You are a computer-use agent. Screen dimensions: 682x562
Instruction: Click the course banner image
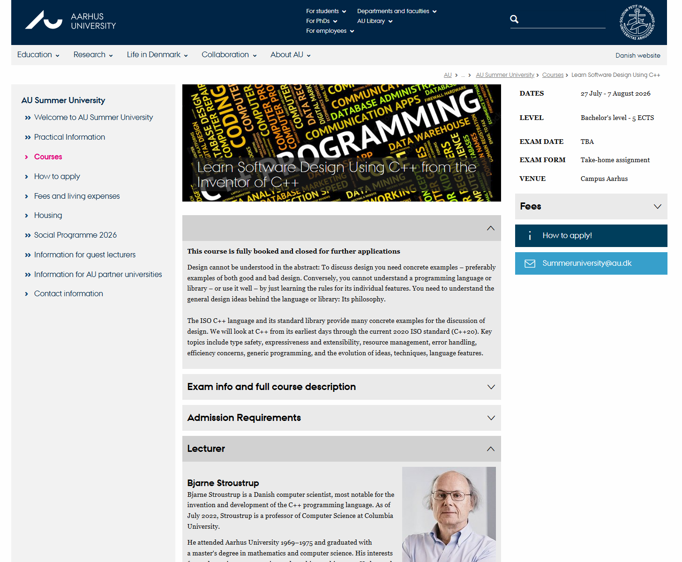(341, 143)
